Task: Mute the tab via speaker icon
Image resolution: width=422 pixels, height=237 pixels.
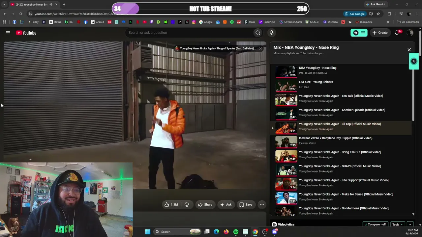Action: (x=51, y=5)
